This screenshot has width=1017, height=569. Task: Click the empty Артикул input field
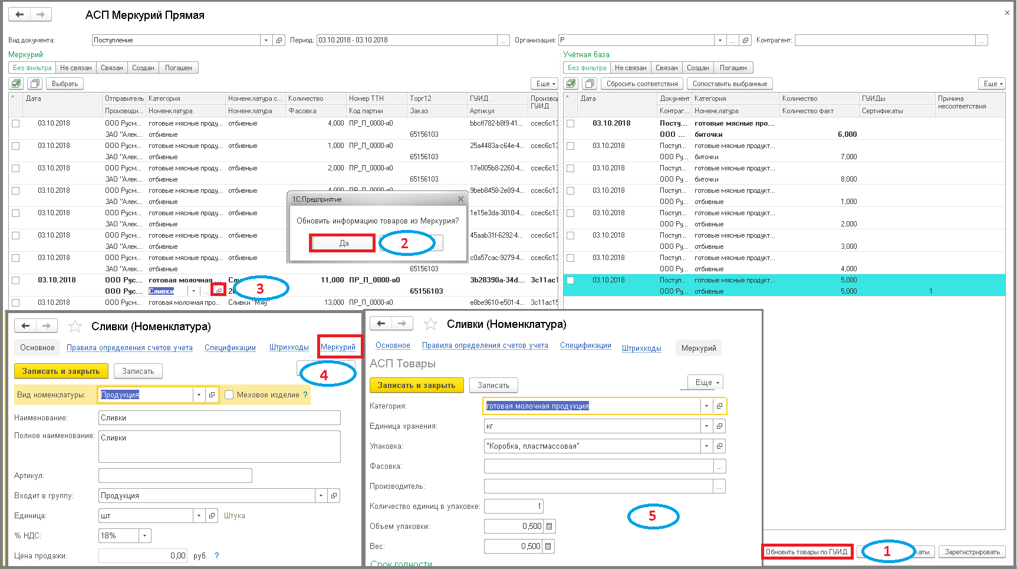tap(175, 475)
